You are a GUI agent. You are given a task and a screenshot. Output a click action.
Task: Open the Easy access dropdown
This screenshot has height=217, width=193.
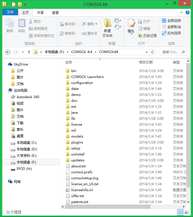tap(118, 27)
